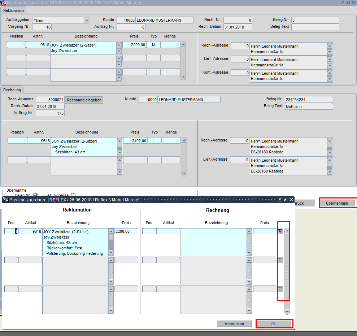Toggle the Beleg Nr. checkbox under Übernahme

pos(35,195)
